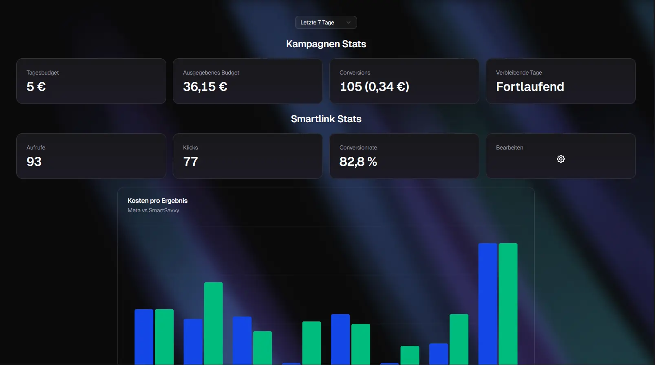Click the Klicks value 77

click(x=190, y=162)
